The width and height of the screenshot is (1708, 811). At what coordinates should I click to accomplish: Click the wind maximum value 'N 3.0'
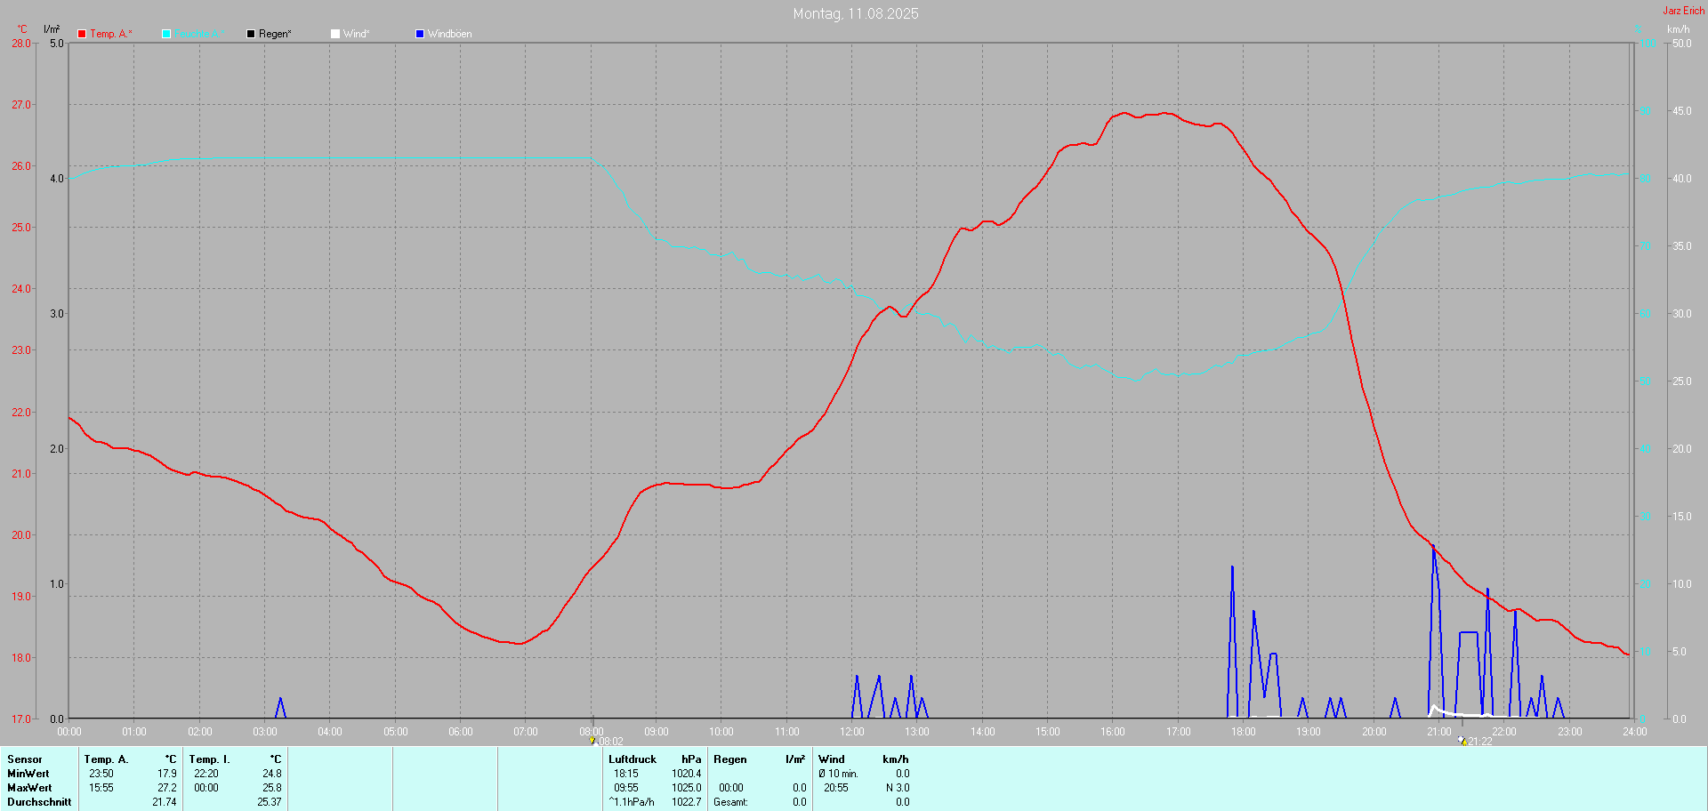point(898,788)
